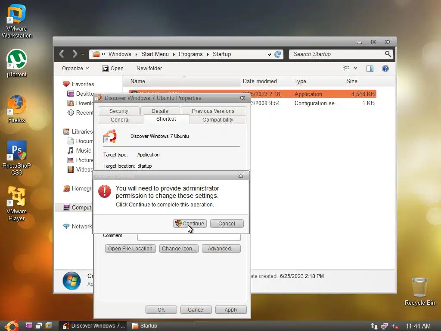Switch to the Security tab
441x331 pixels.
point(118,111)
